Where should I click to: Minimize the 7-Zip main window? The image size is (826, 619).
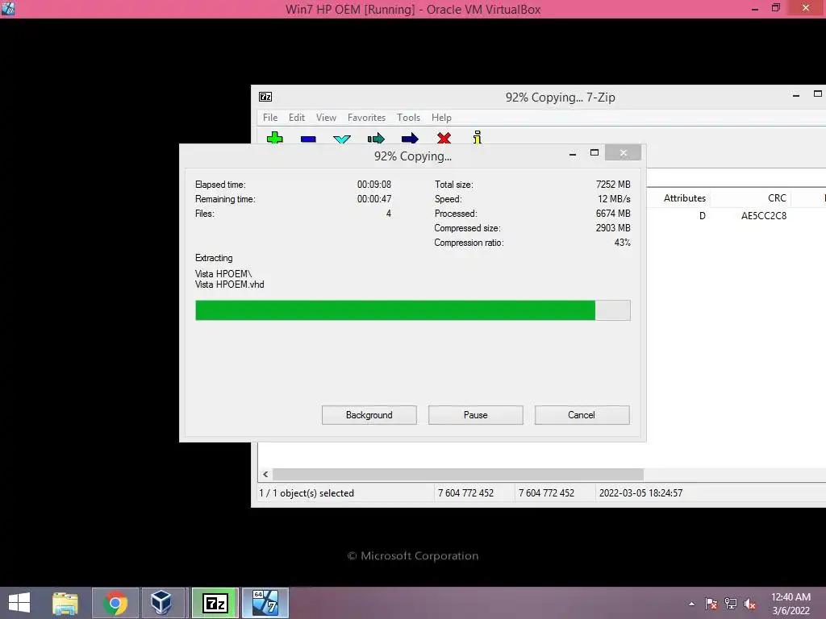click(796, 95)
